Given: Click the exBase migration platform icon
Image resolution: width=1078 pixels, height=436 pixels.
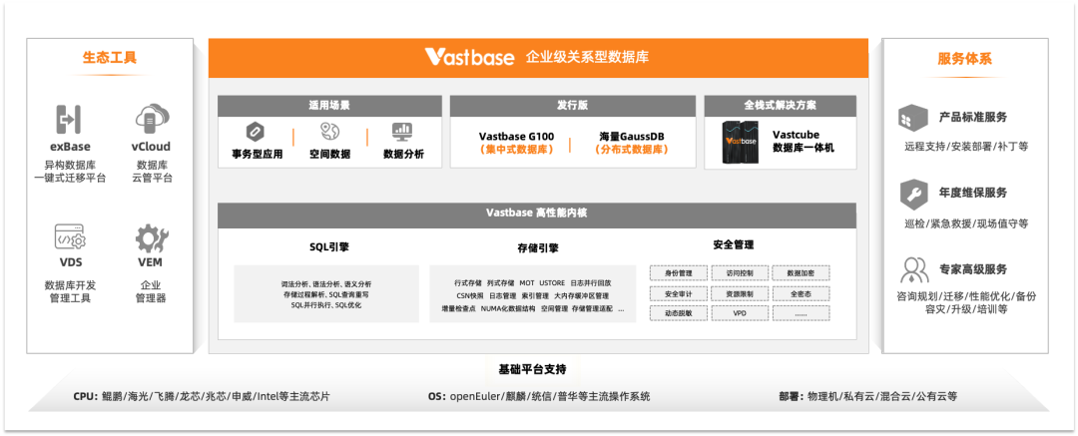Looking at the screenshot, I should tap(70, 119).
